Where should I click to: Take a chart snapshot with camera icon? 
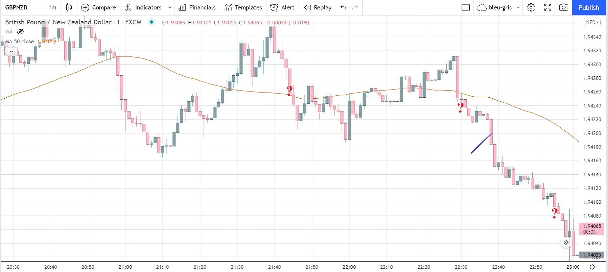click(563, 7)
